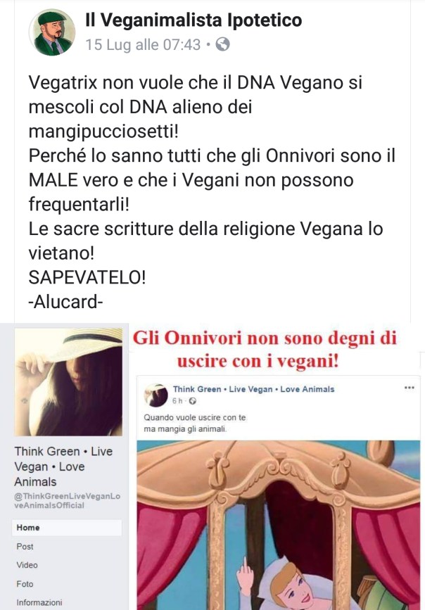425x610 pixels.
Task: Click the @ThinkGreenLiveVeganLoveAnimalsOfficial handle
Action: [68, 501]
